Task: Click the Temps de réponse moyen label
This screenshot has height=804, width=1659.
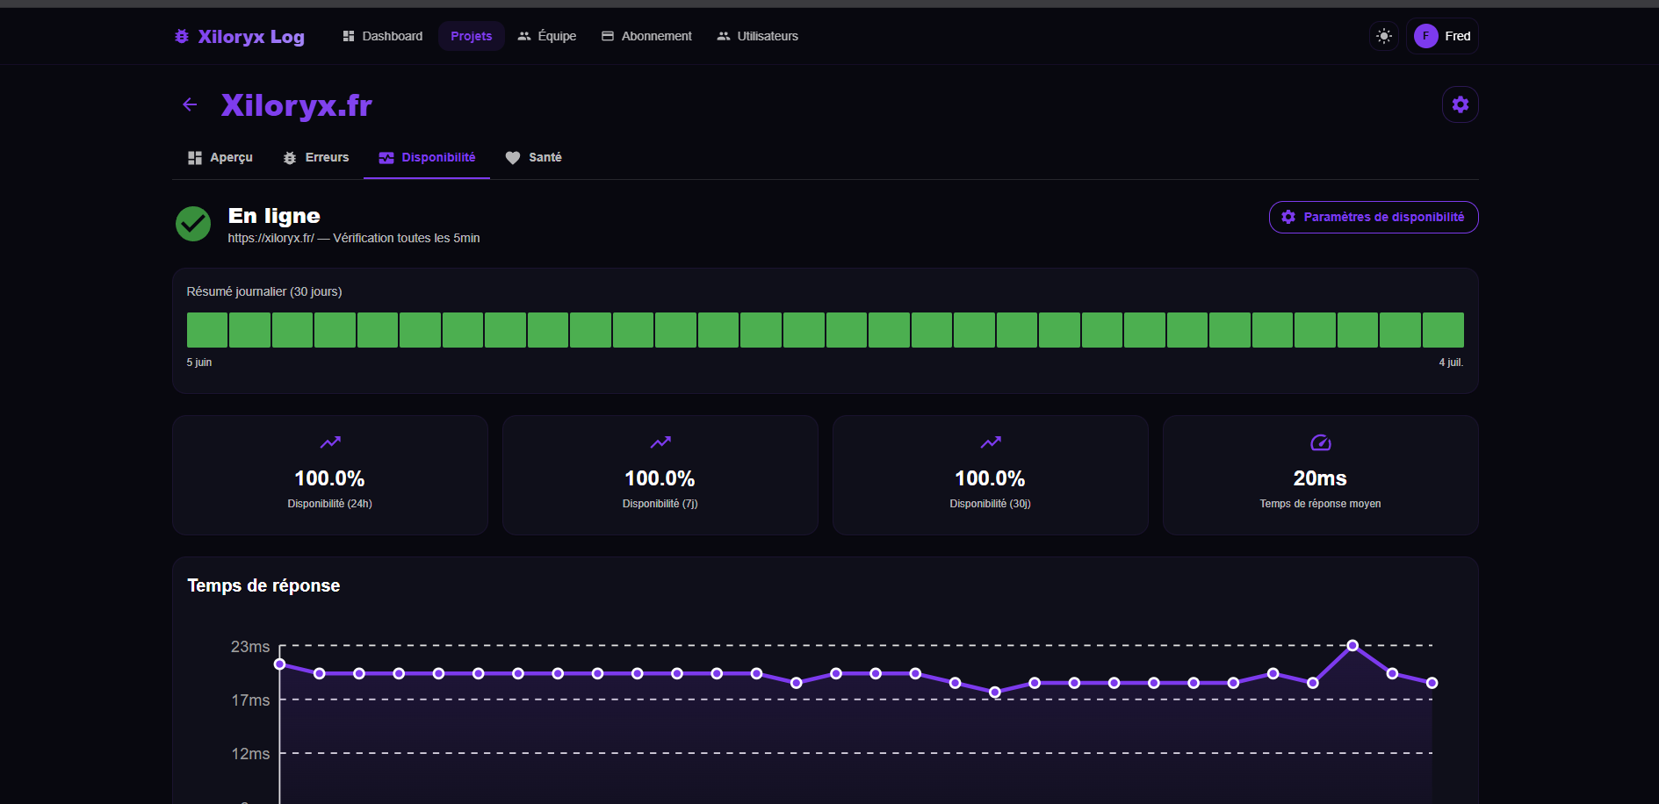Action: [x=1320, y=504]
